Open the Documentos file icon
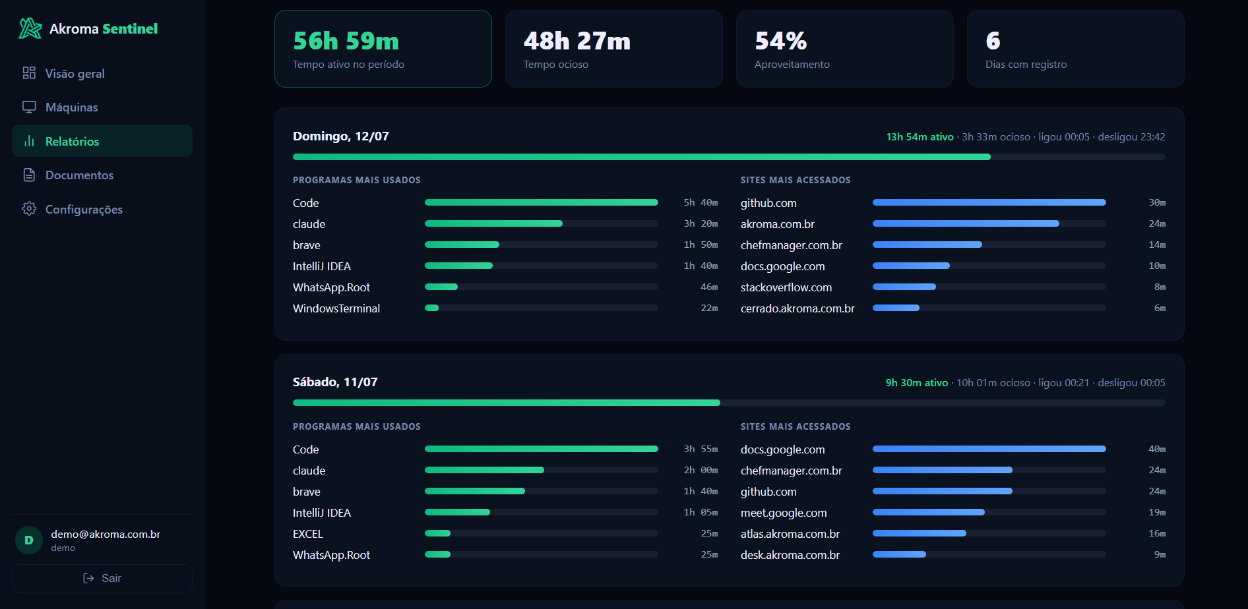Viewport: 1248px width, 609px height. (29, 175)
